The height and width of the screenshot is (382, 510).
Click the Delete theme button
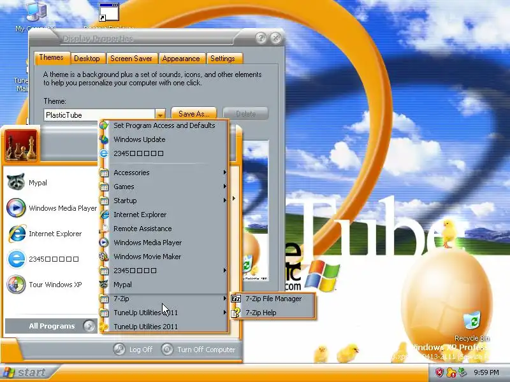pyautogui.click(x=245, y=114)
